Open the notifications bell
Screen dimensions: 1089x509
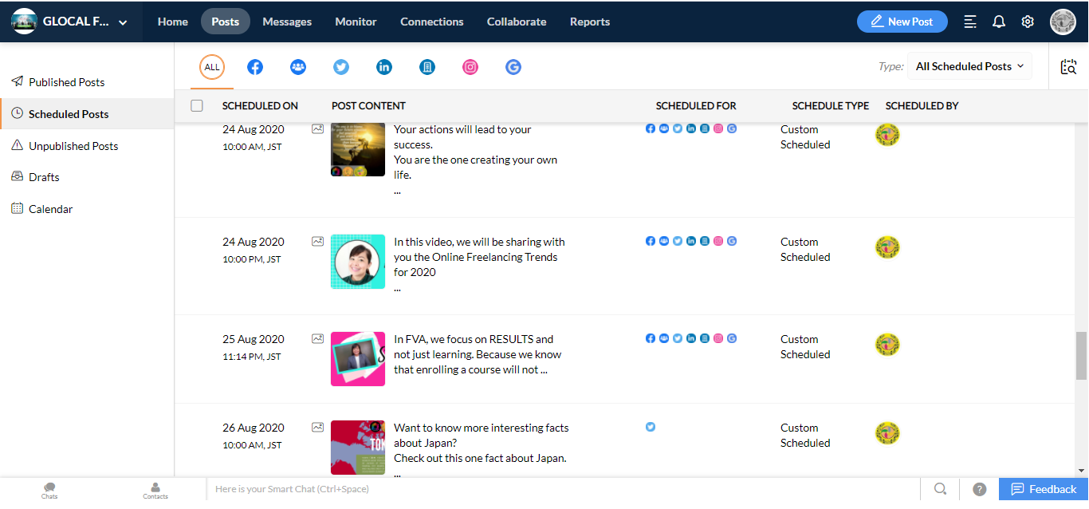click(x=999, y=22)
